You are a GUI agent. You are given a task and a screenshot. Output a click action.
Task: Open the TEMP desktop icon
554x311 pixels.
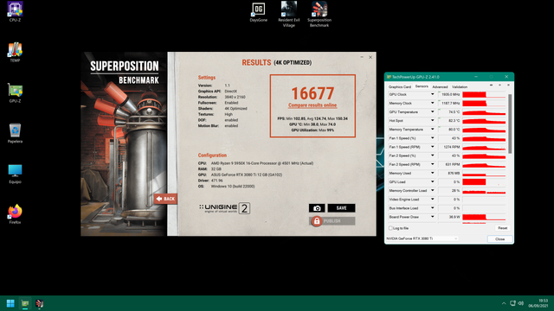[x=15, y=52]
